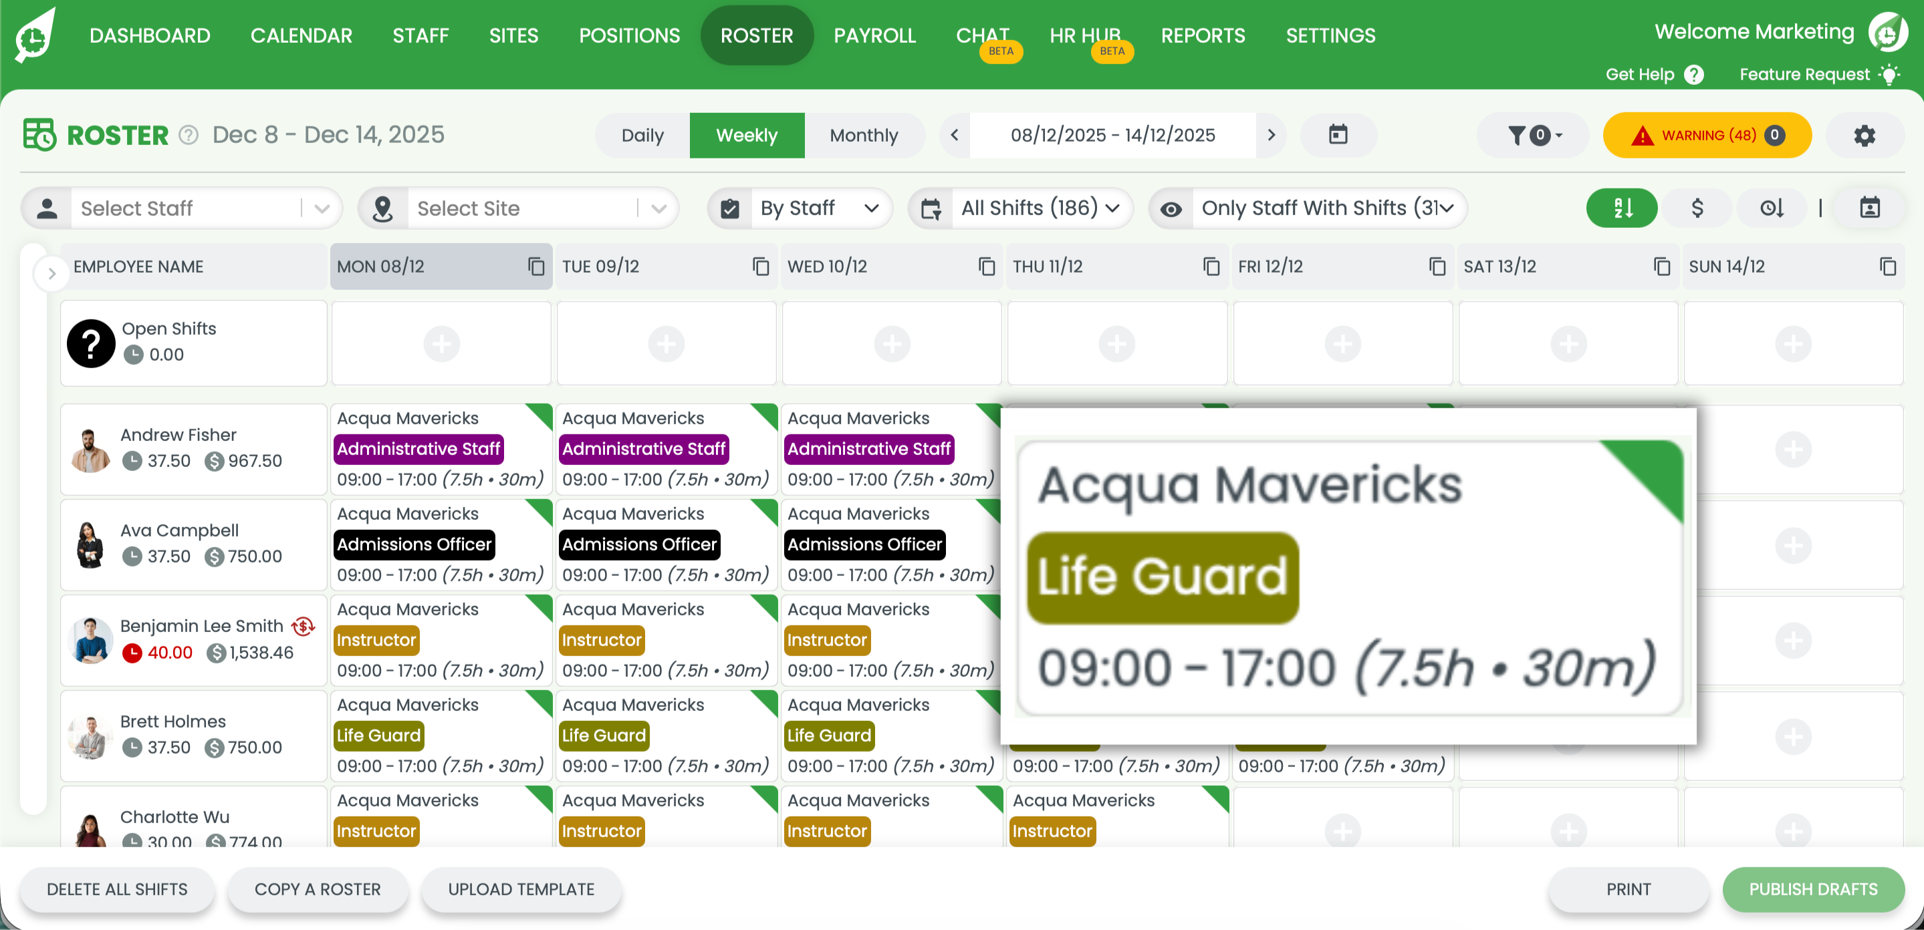
Task: Click copy icon on MON 08/12 column
Action: 535,267
